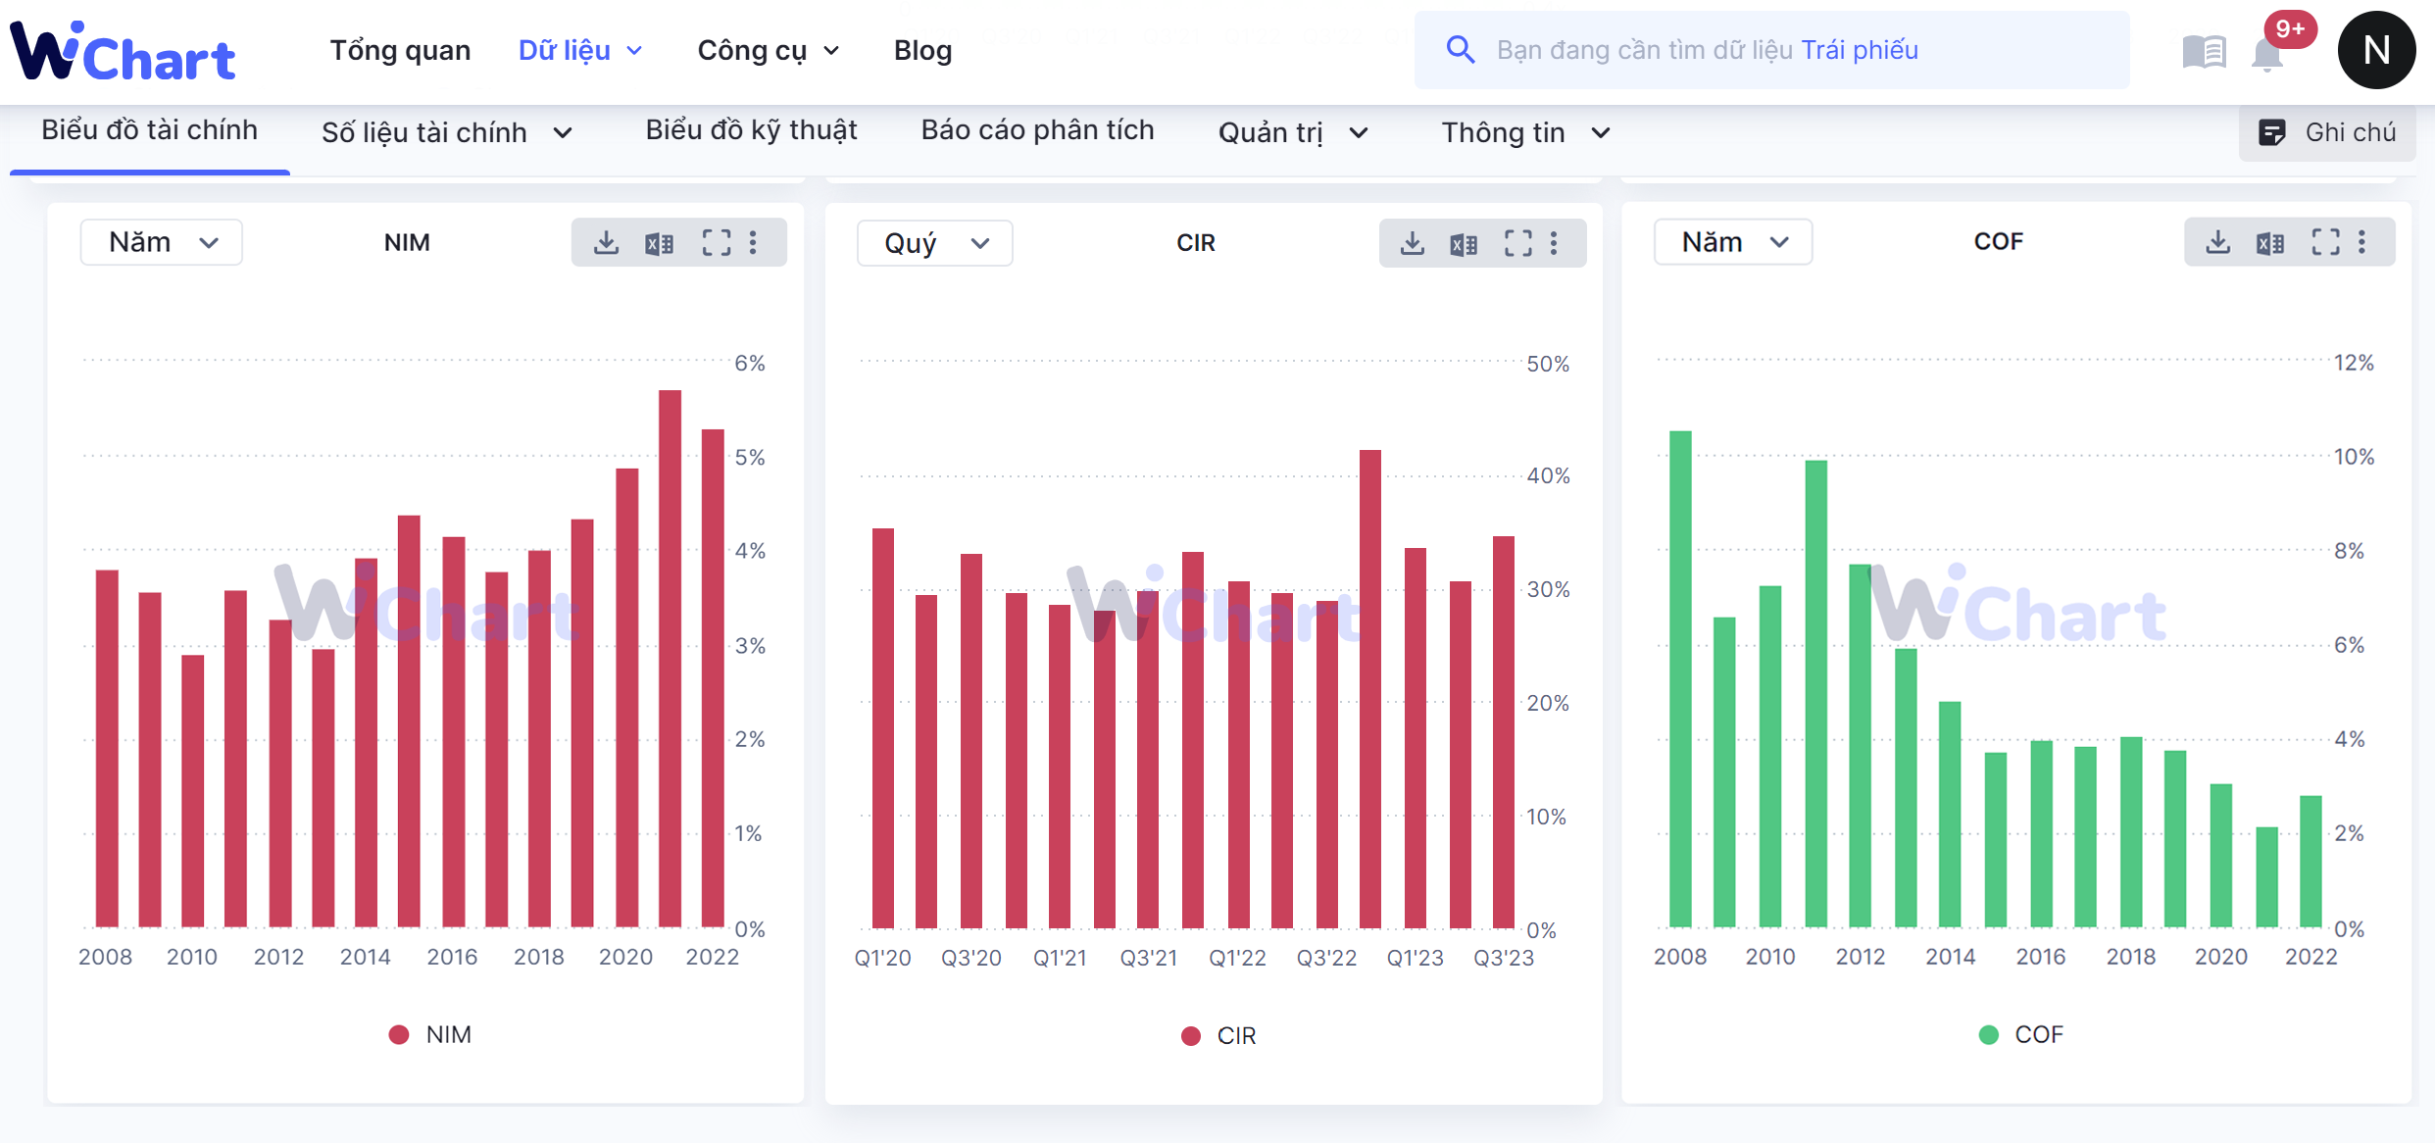Toggle COF legend series
This screenshot has width=2435, height=1143.
tap(2020, 1034)
